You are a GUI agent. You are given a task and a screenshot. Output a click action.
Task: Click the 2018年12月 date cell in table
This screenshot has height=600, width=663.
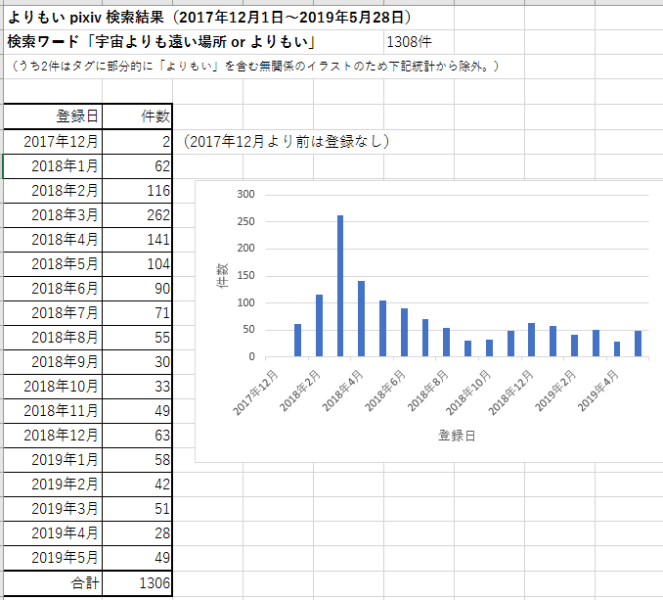point(53,435)
